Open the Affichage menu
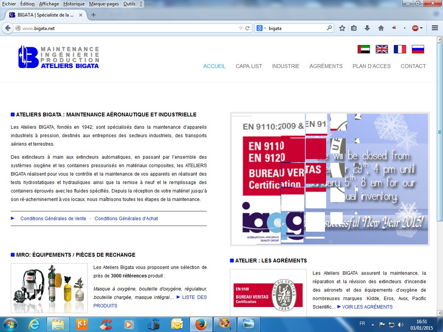This screenshot has width=443, height=332. [49, 4]
